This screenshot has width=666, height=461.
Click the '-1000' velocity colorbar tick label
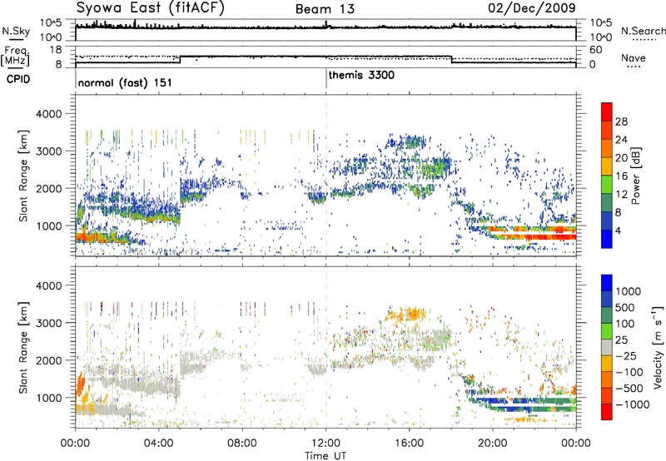632,404
